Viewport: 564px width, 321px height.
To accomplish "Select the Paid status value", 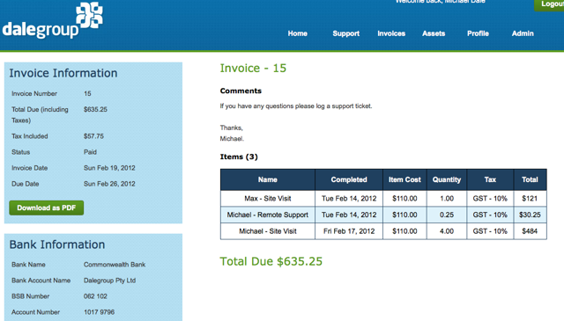I will (x=90, y=152).
